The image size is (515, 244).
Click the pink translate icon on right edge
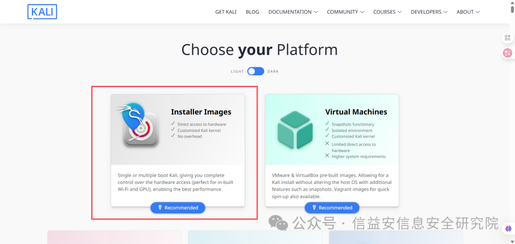pos(507,53)
